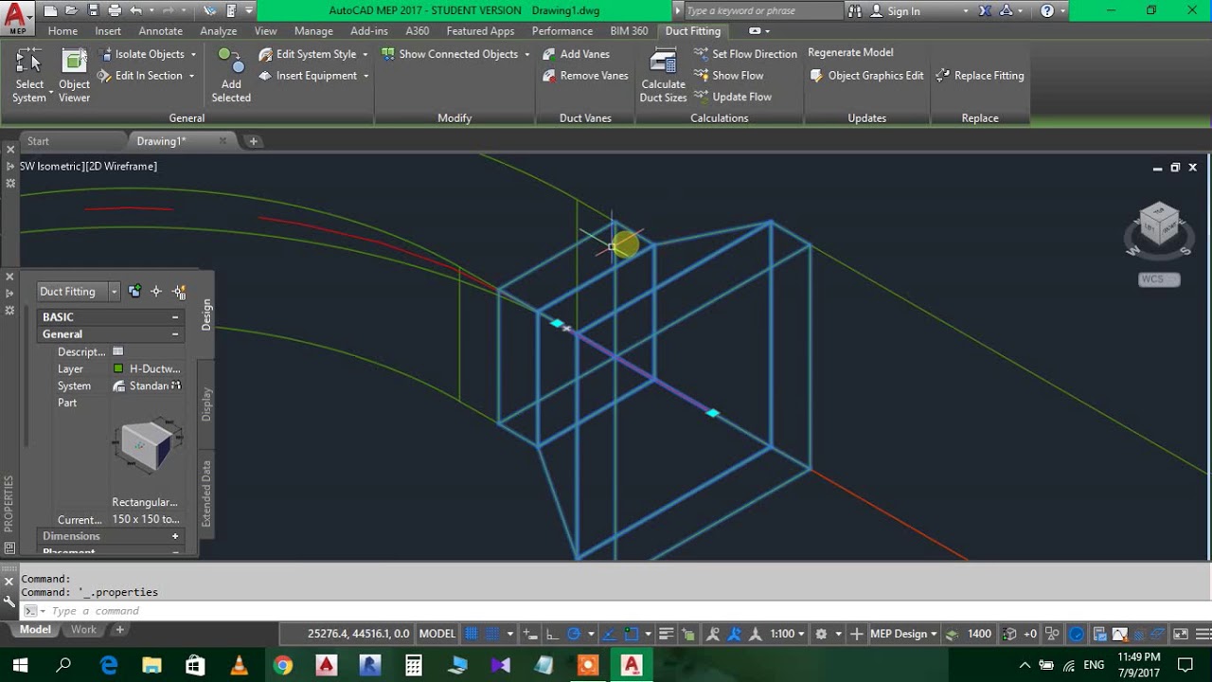Open the Insert ribbon tab
This screenshot has width=1212, height=682.
[x=108, y=31]
